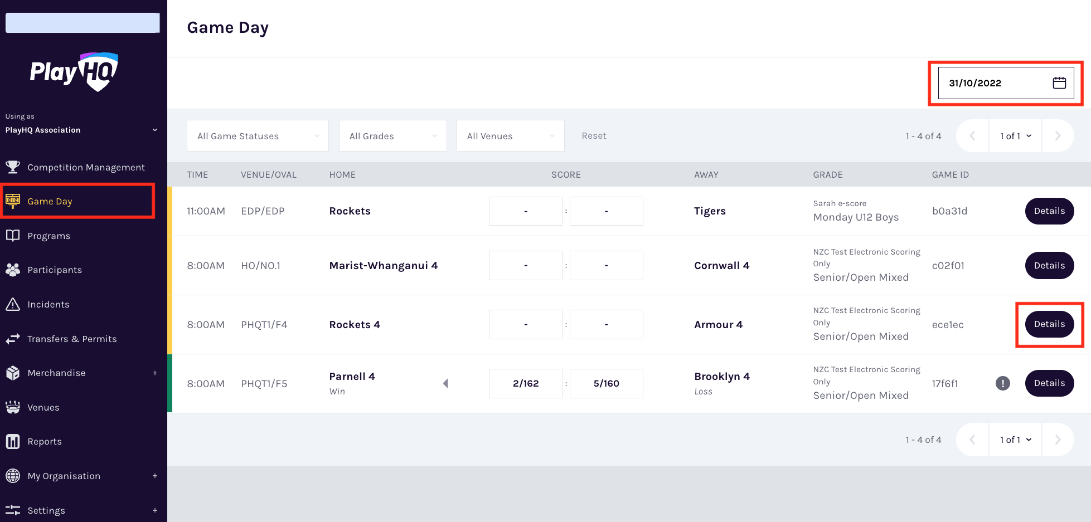The image size is (1091, 522).
Task: Go to Game Day in sidebar
Action: click(x=50, y=201)
